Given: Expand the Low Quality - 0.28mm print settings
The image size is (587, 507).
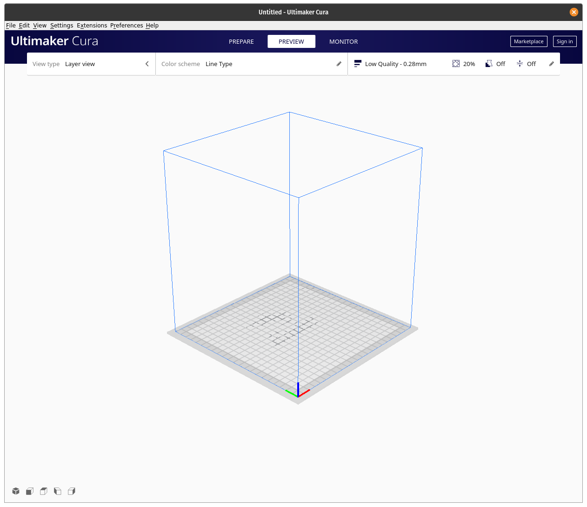Looking at the screenshot, I should coord(454,64).
